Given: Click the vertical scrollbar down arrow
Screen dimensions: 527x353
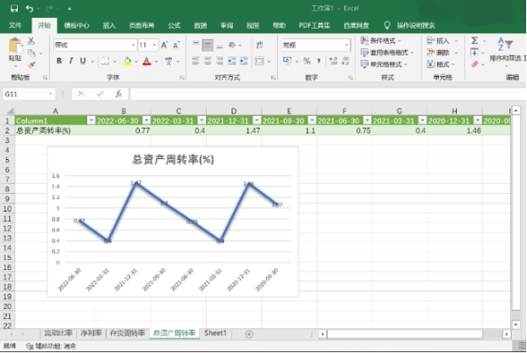Looking at the screenshot, I should 516,324.
